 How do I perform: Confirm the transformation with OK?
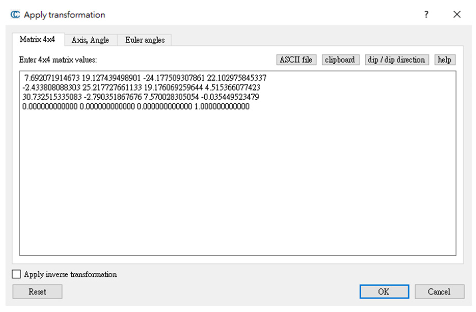[384, 292]
